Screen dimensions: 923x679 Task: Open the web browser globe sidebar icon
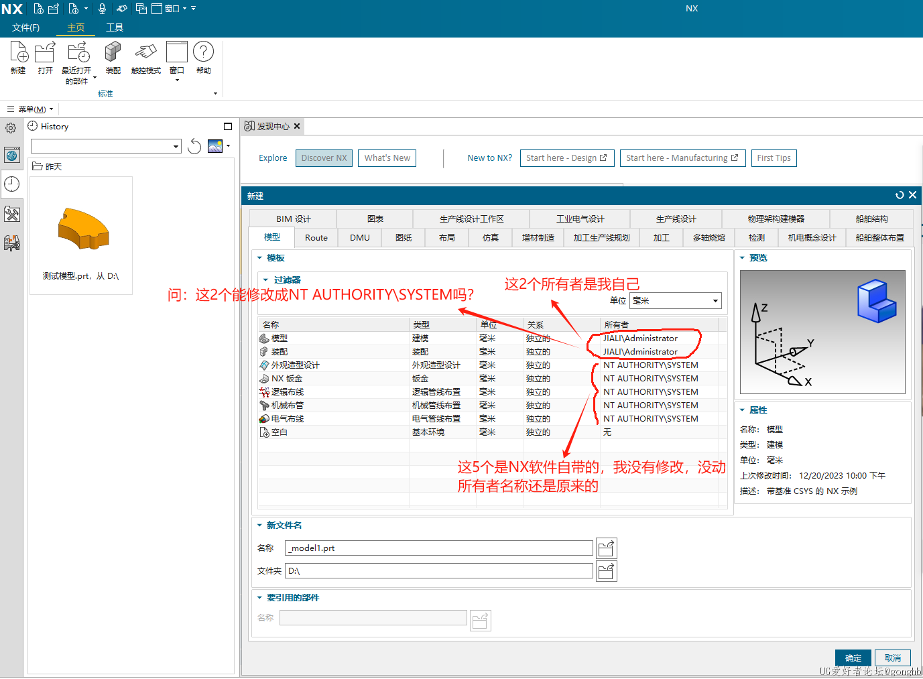click(12, 156)
